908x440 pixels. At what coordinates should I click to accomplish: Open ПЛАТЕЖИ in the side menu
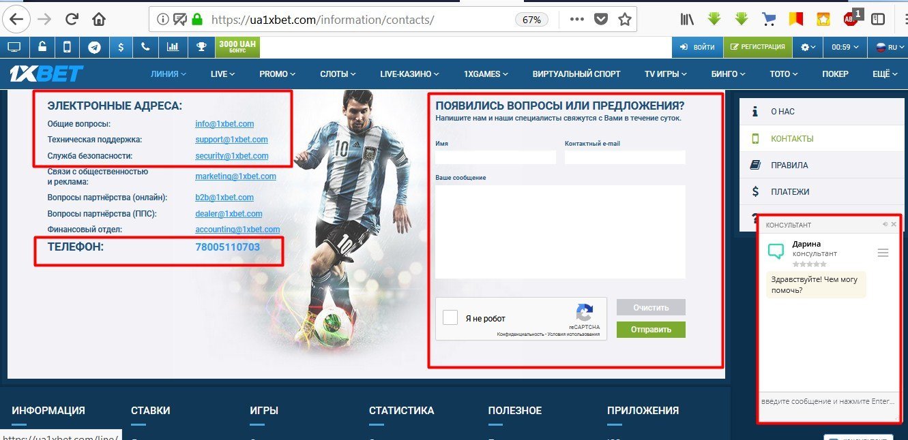tap(821, 191)
